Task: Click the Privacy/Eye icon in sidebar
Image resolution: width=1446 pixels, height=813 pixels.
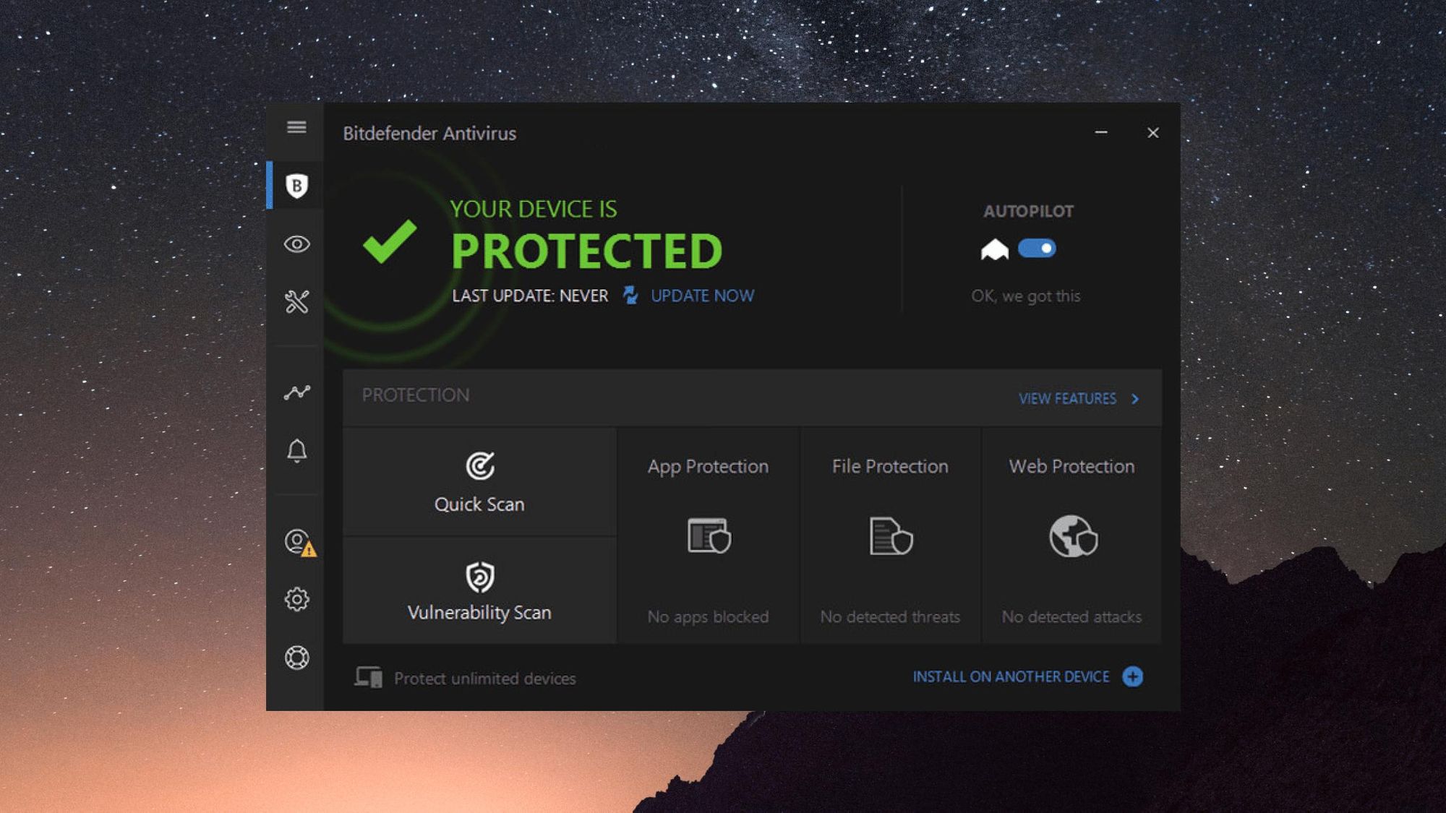Action: click(x=298, y=244)
